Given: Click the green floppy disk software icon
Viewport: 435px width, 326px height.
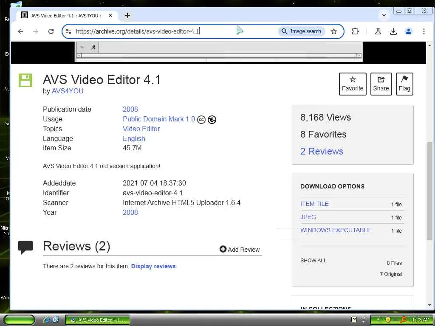Looking at the screenshot, I should pyautogui.click(x=25, y=80).
